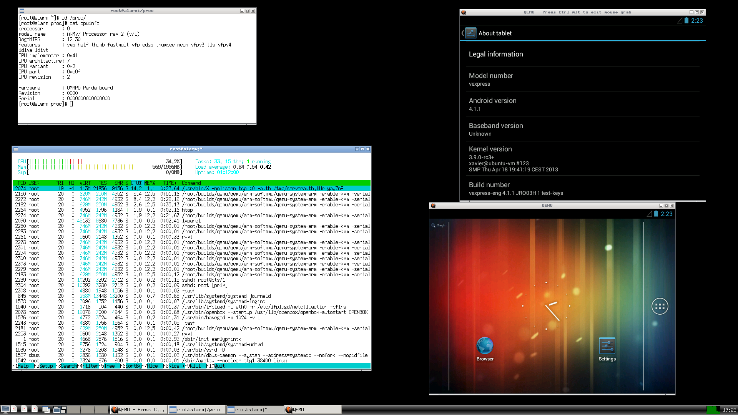Screen dimensions: 738x415
Task: Tap the Baseband version entry
Action: coord(582,129)
